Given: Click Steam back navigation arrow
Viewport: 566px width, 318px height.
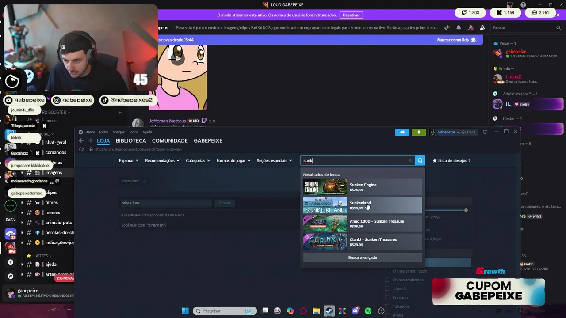Looking at the screenshot, I should tap(81, 140).
